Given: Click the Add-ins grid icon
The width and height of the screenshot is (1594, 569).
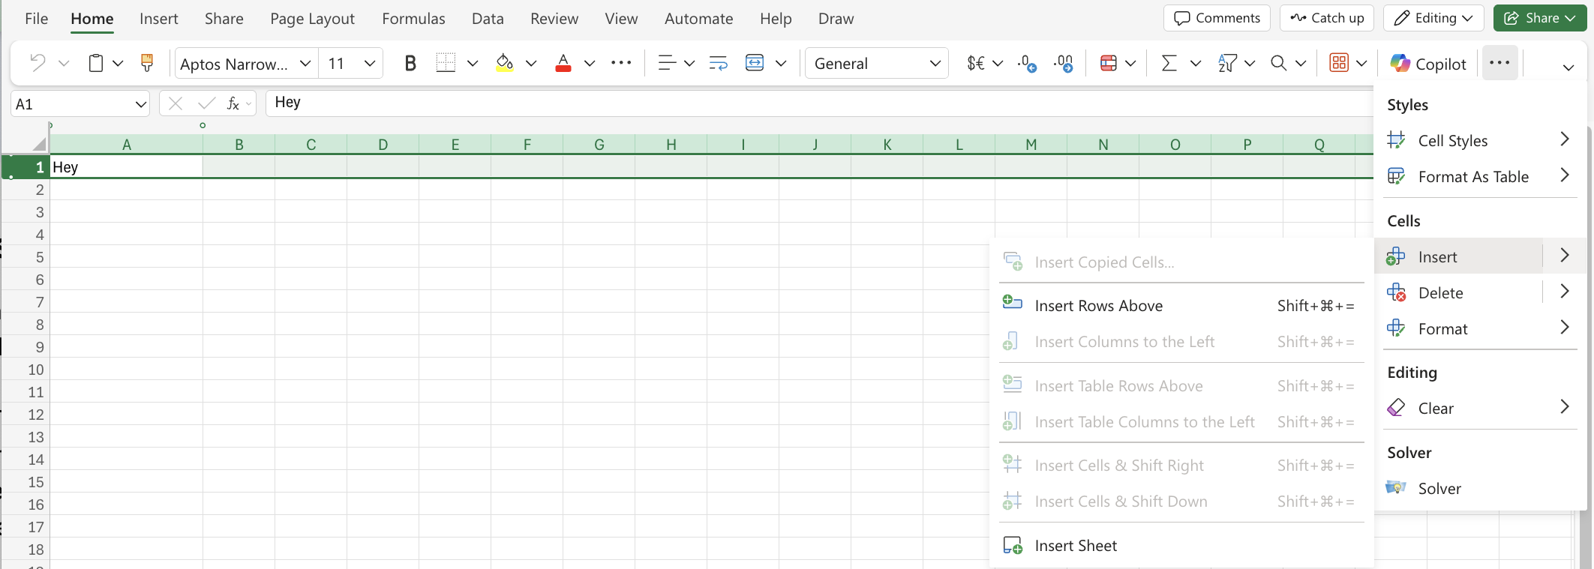Looking at the screenshot, I should (1339, 63).
